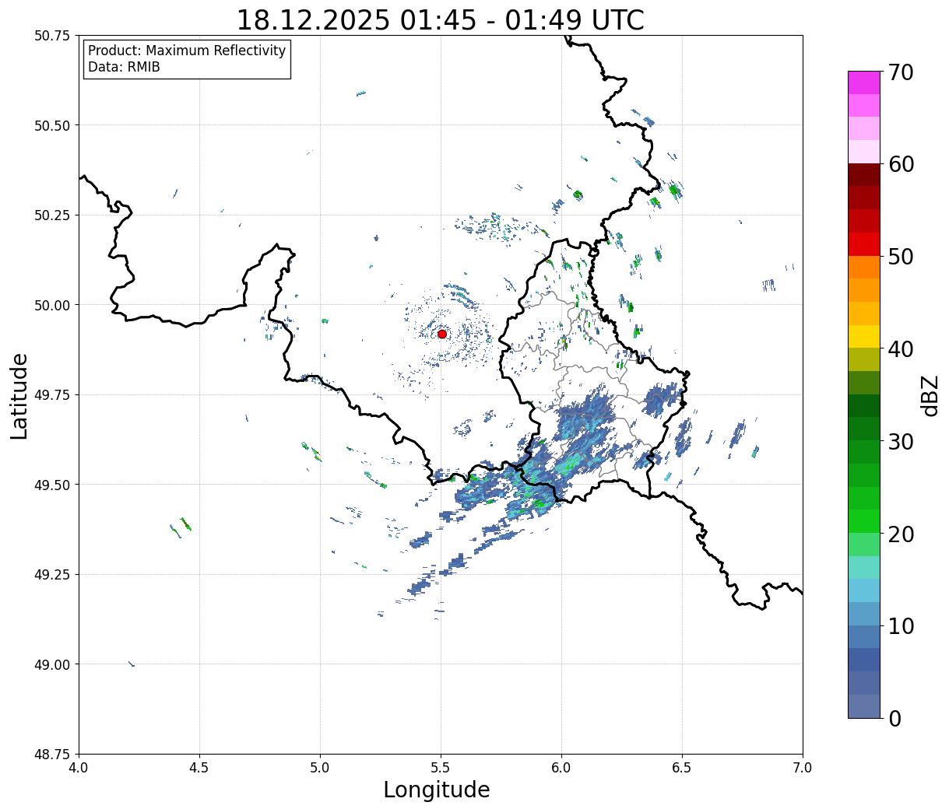
Task: Click the colorbar tick label 60
Action: (901, 164)
